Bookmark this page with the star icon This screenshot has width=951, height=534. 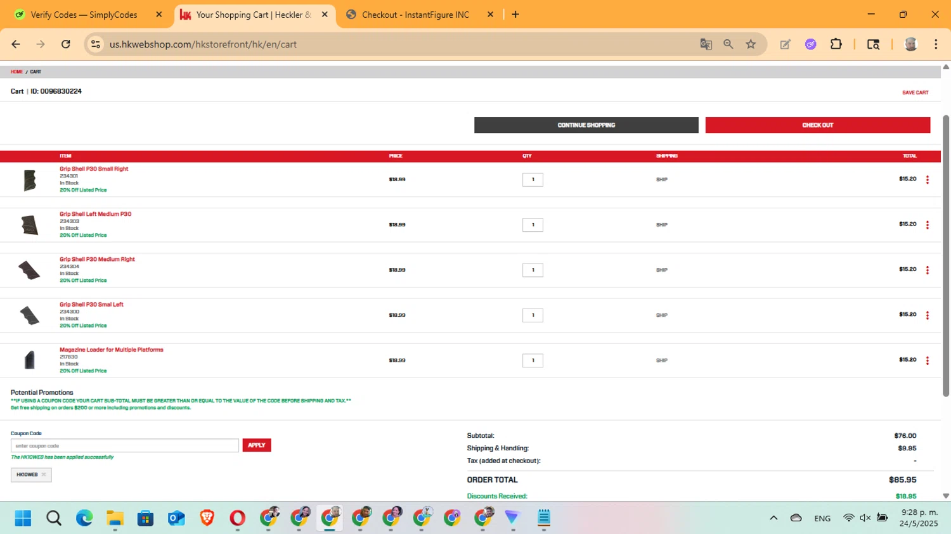[751, 44]
